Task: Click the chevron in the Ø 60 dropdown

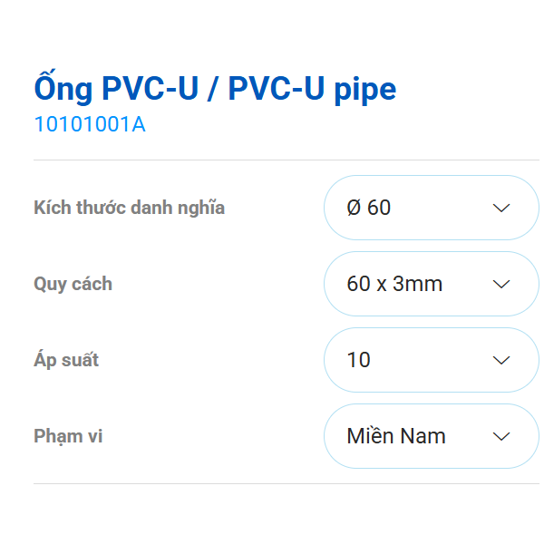Action: [x=501, y=208]
